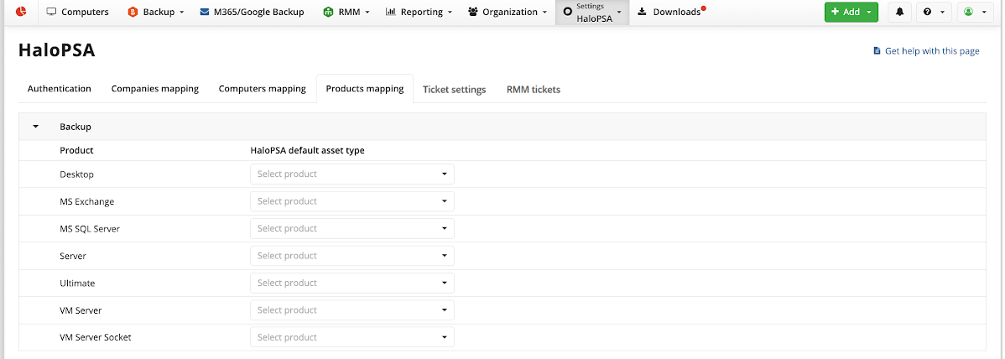
Task: Open the Reporting menu
Action: (x=419, y=13)
